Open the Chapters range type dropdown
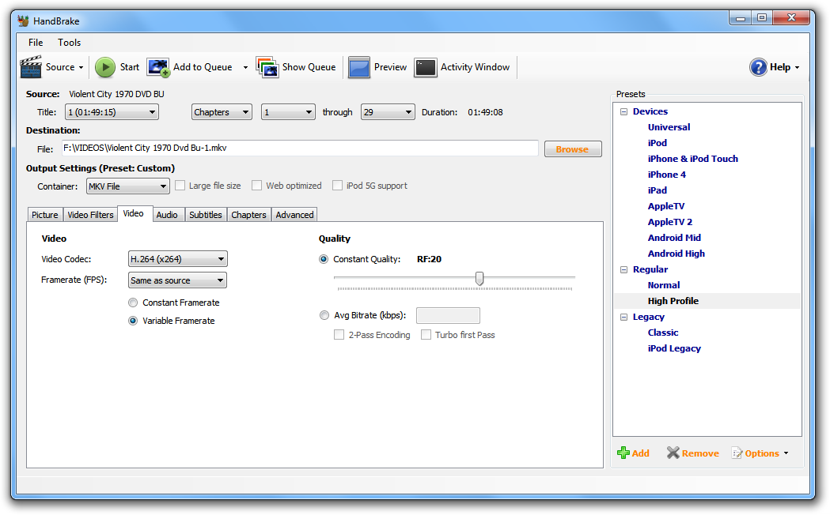 pyautogui.click(x=222, y=112)
